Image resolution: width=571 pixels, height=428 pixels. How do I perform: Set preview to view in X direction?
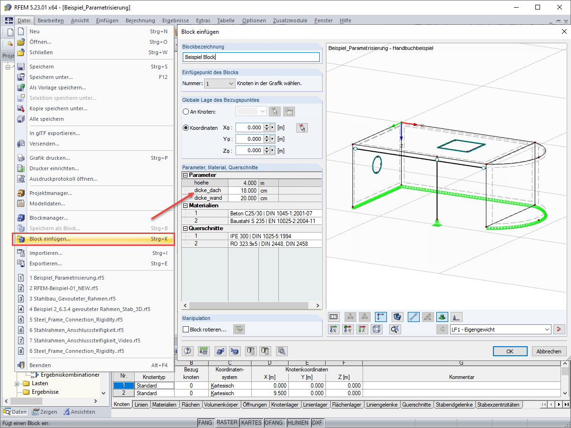coord(334,329)
